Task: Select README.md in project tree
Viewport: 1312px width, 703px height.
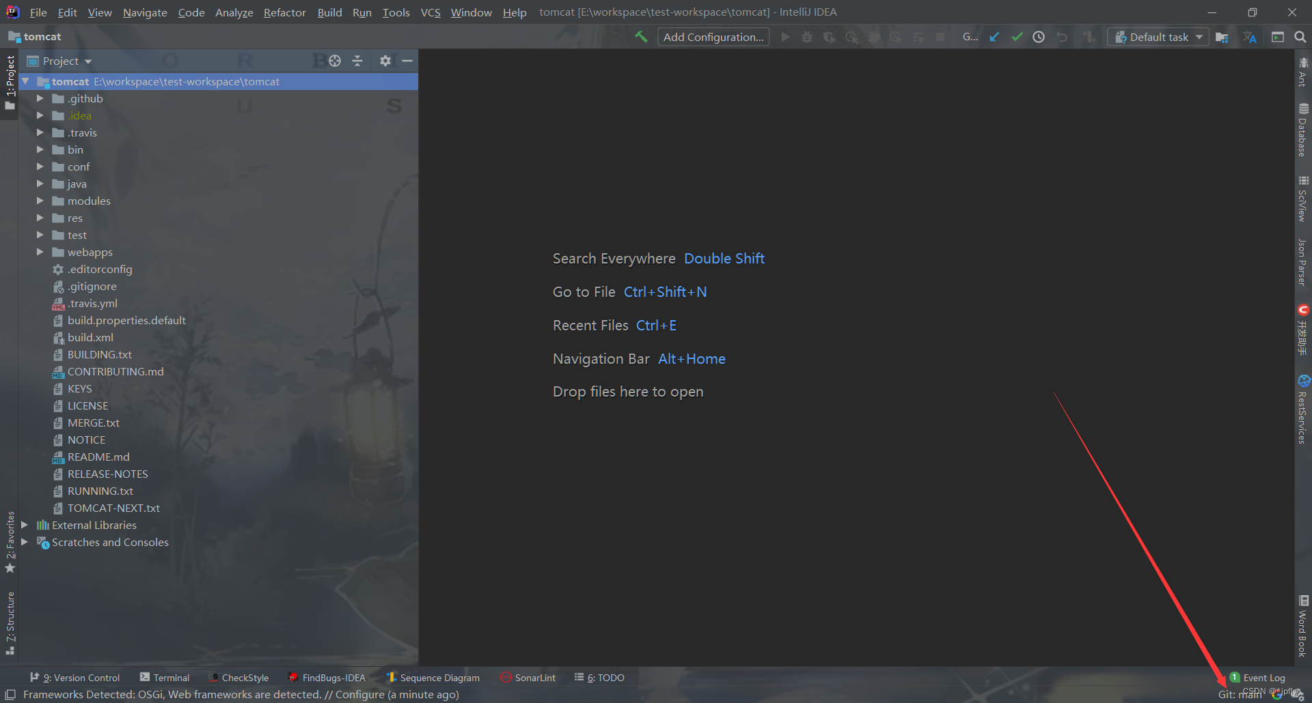Action: (x=98, y=457)
